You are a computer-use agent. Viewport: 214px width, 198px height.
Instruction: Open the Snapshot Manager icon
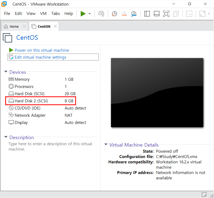pyautogui.click(x=134, y=14)
